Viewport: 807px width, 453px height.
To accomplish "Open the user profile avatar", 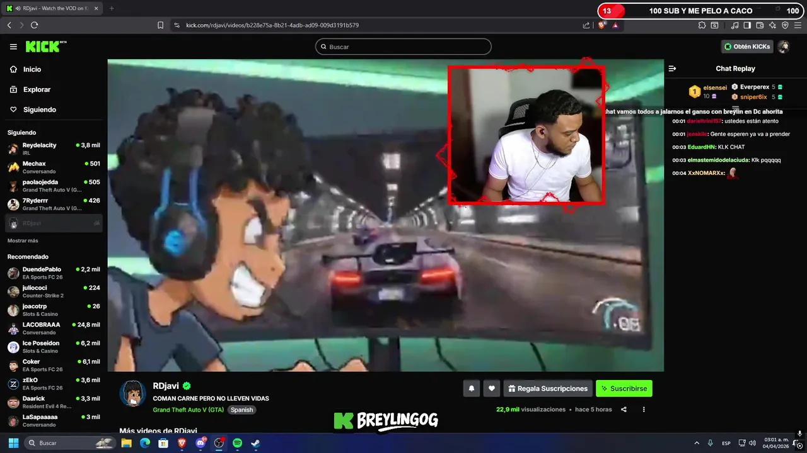I will click(783, 47).
